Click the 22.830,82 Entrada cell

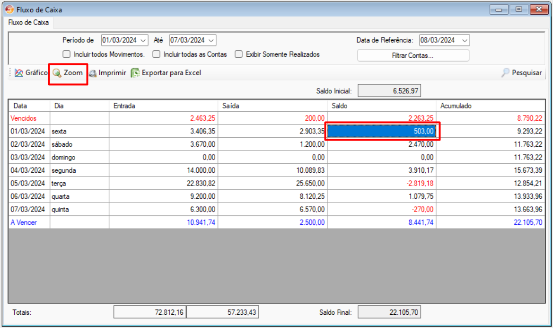click(164, 183)
